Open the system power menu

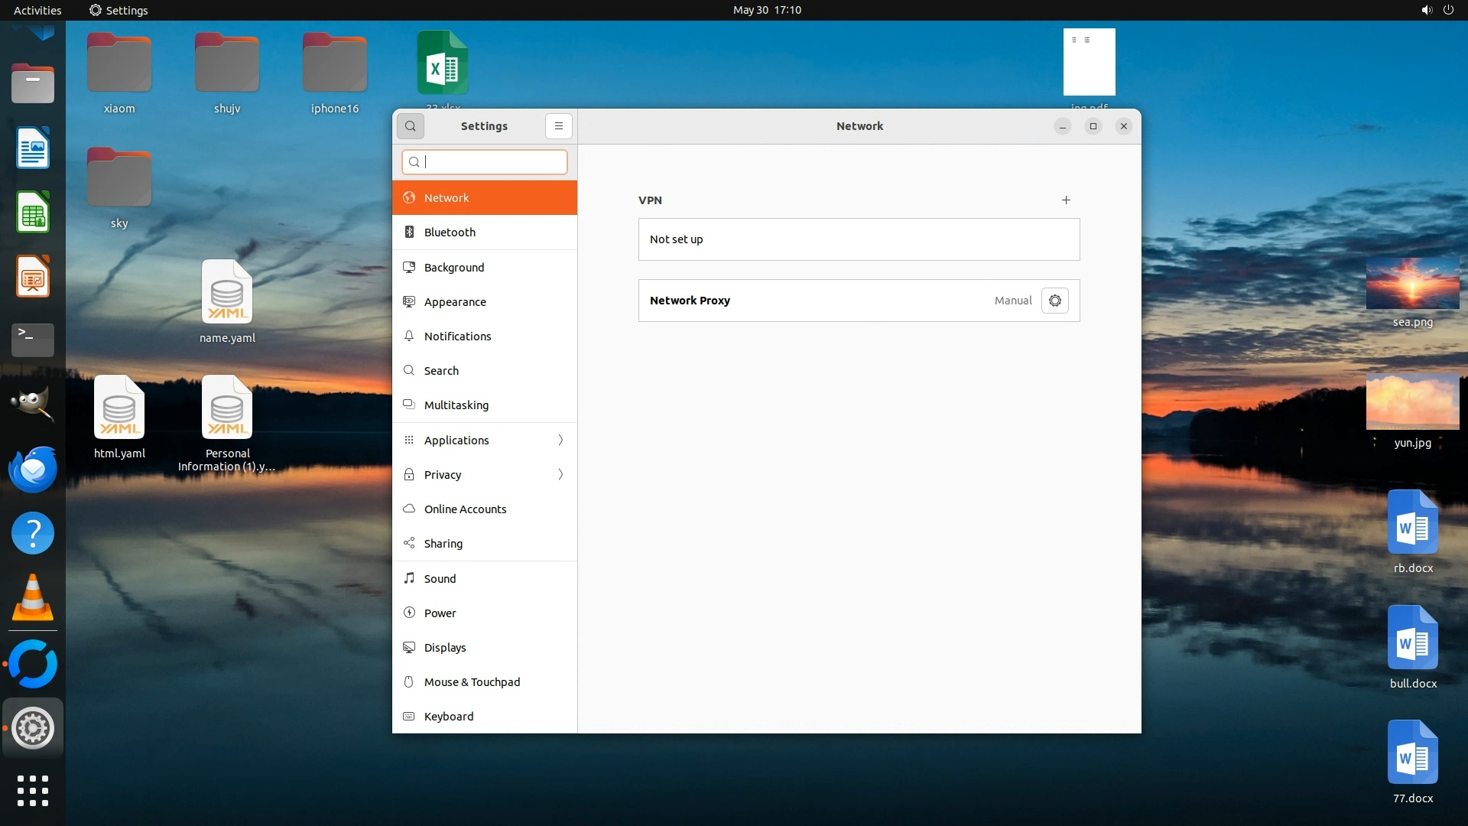[1448, 10]
